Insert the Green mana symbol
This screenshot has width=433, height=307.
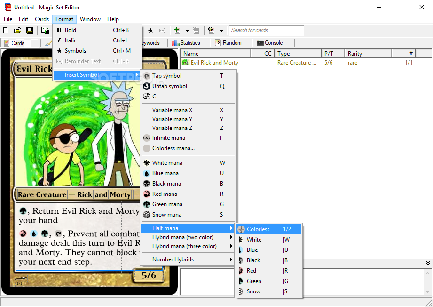click(x=189, y=204)
